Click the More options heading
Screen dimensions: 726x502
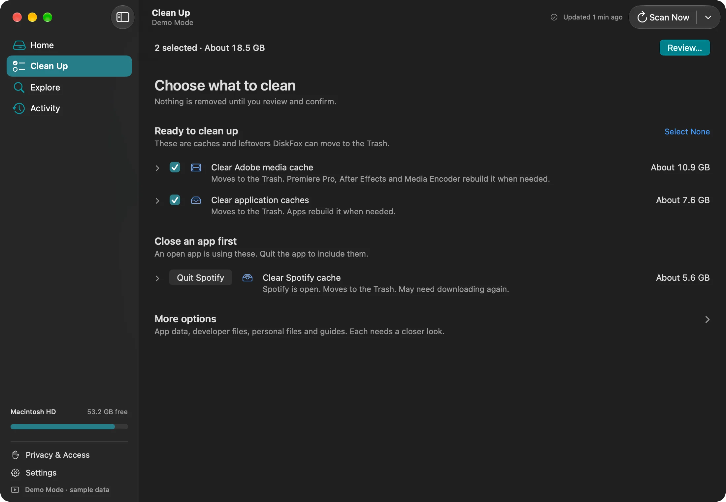click(x=185, y=319)
